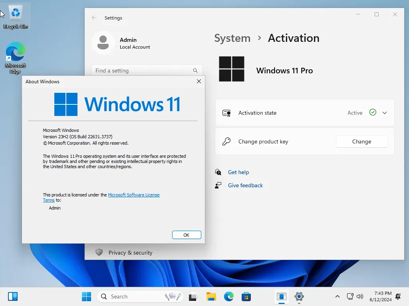
Task: Launch File Explorer from the taskbar
Action: click(211, 296)
